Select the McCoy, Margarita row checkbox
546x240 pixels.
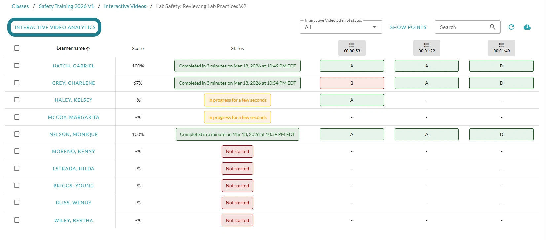[x=17, y=117]
